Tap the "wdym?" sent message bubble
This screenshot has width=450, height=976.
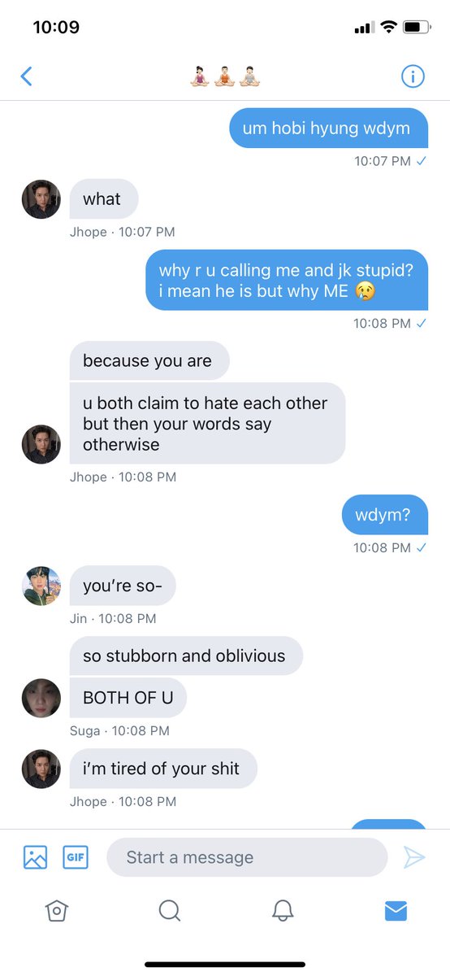(x=384, y=515)
